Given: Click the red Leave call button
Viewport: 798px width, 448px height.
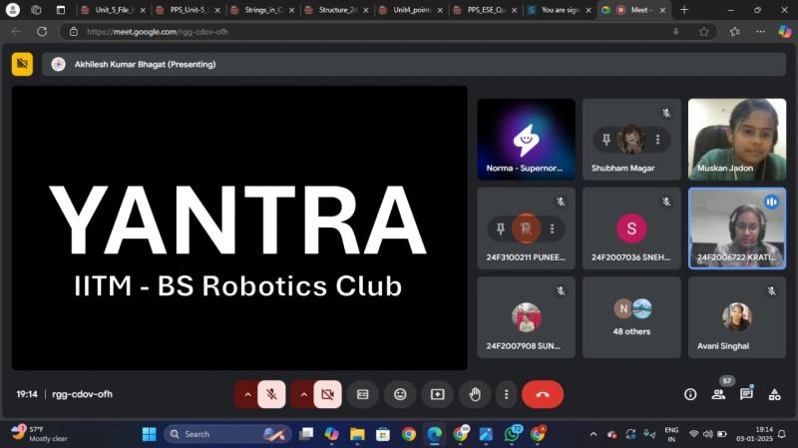Looking at the screenshot, I should pos(542,394).
